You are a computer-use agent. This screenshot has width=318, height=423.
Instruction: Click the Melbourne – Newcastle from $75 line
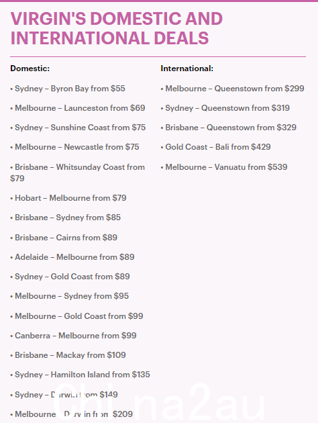tap(74, 147)
